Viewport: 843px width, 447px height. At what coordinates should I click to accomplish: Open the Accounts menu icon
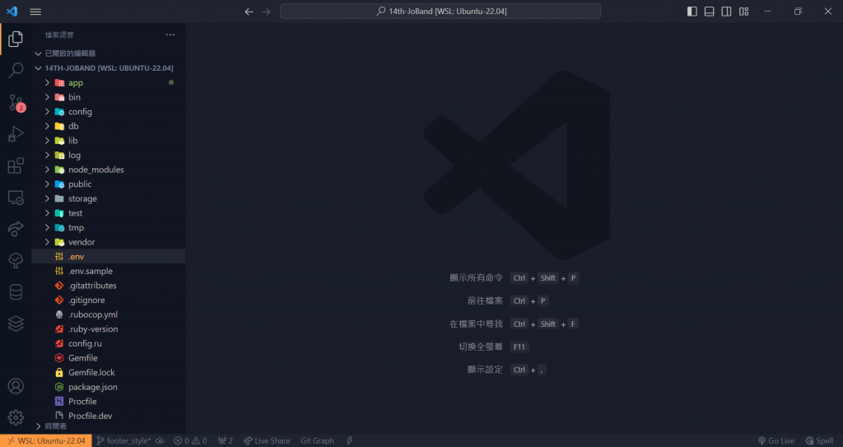16,386
